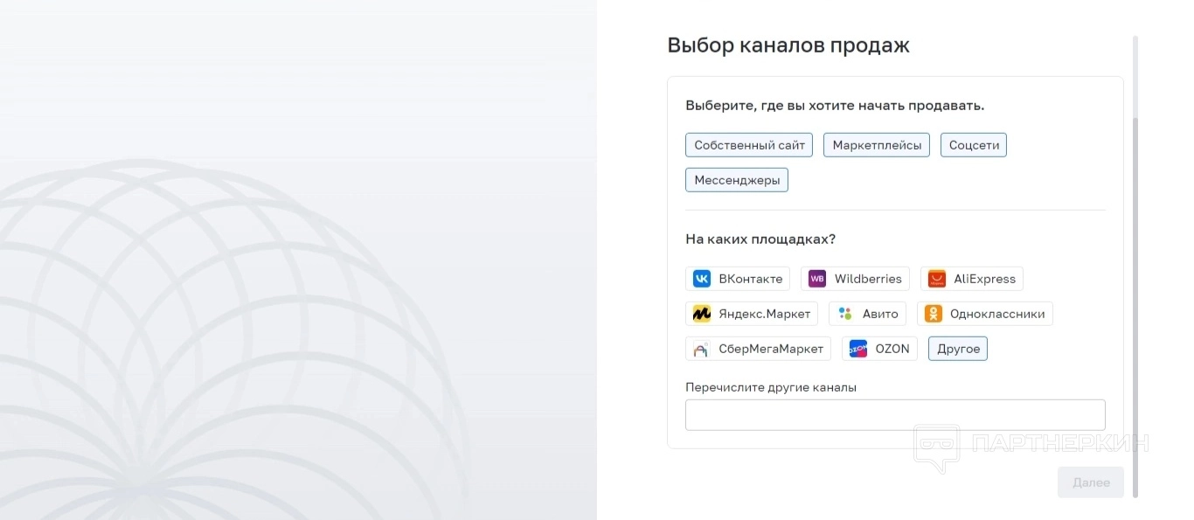This screenshot has width=1194, height=520.
Task: Toggle the Собственный сайт option
Action: click(749, 145)
